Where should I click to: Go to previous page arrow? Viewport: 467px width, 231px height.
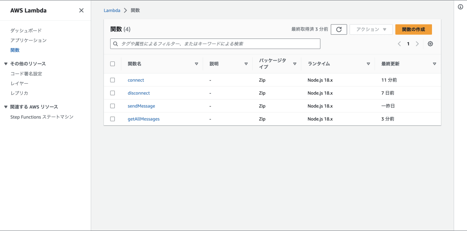[399, 44]
